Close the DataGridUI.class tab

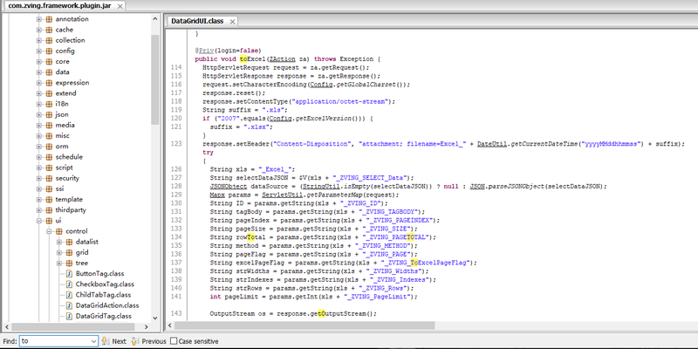click(x=230, y=20)
